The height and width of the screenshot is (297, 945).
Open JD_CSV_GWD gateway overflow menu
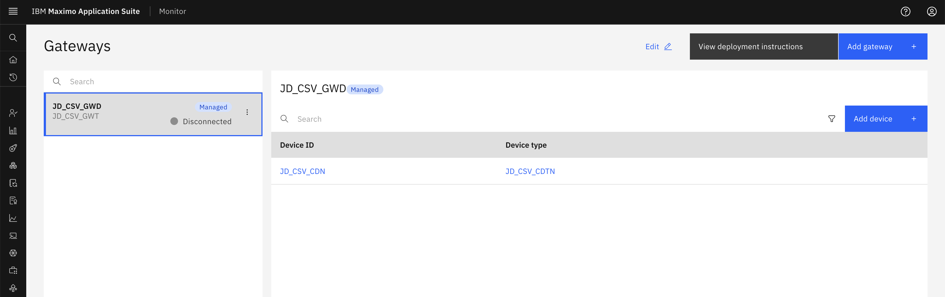tap(247, 112)
